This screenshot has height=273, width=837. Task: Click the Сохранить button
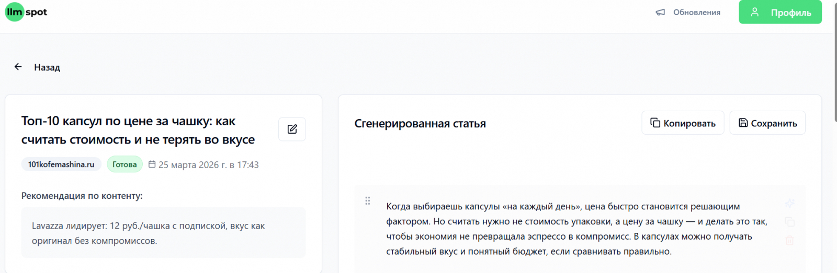coord(767,123)
